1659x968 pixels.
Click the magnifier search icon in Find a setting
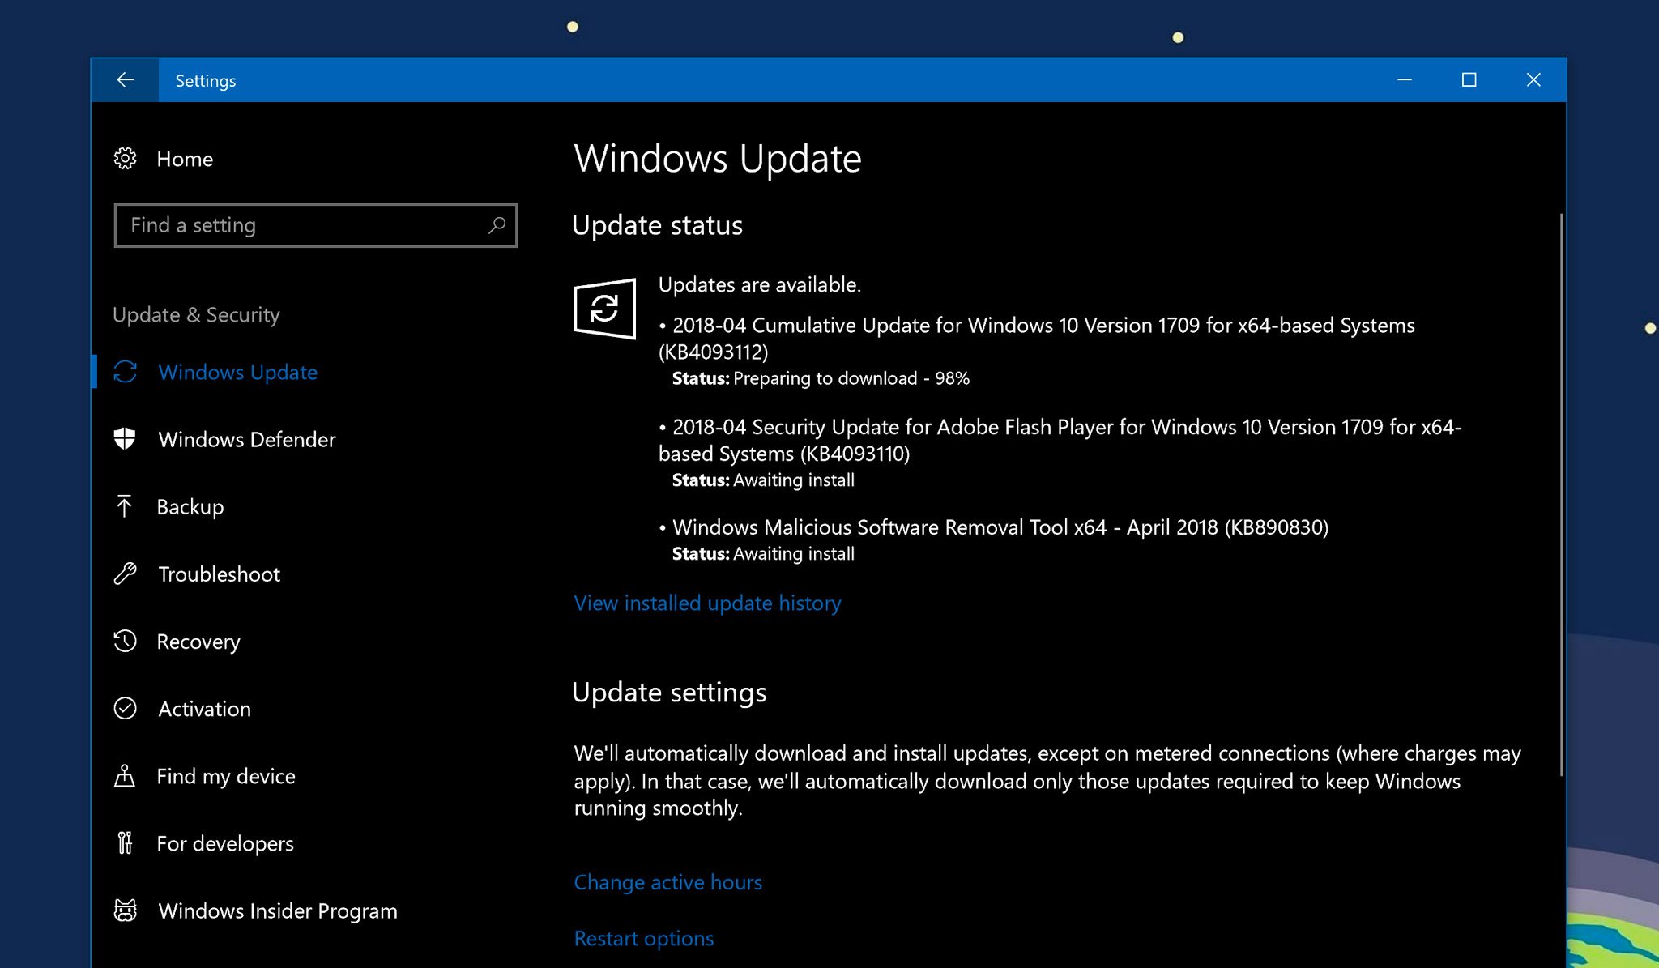tap(497, 225)
